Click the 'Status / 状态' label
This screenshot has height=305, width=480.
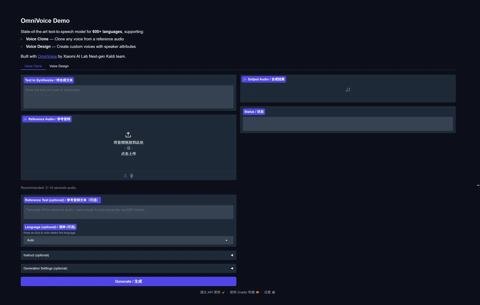point(254,112)
